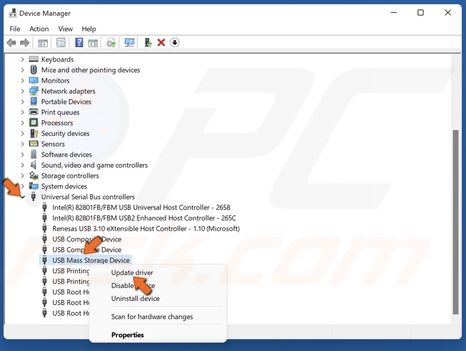Select the Storage controllers label
Viewport: 466px width, 351px height.
pyautogui.click(x=70, y=176)
